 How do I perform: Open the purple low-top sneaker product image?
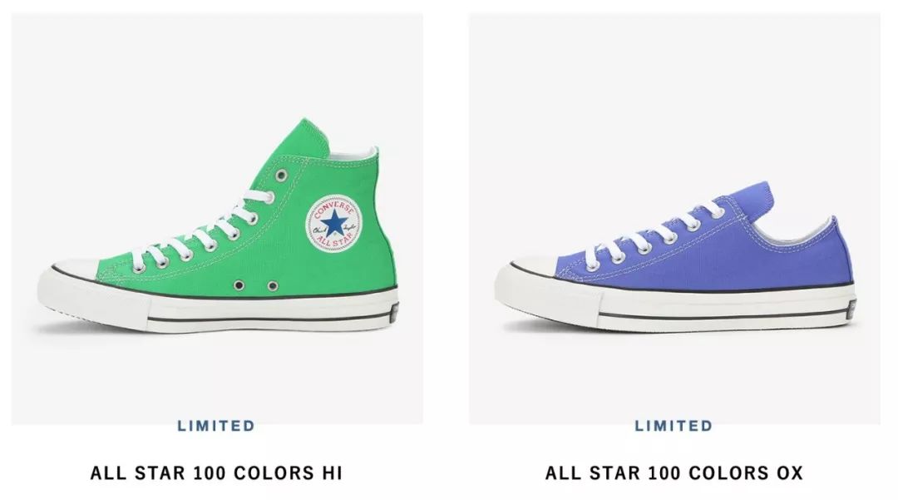point(674,219)
